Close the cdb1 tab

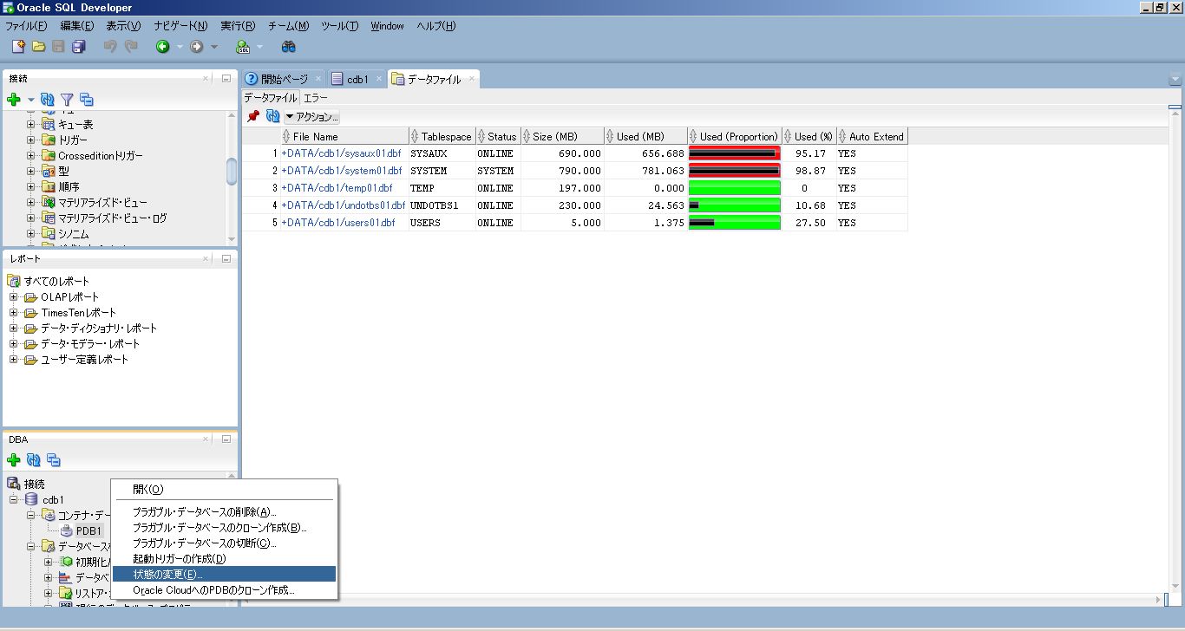pyautogui.click(x=379, y=79)
